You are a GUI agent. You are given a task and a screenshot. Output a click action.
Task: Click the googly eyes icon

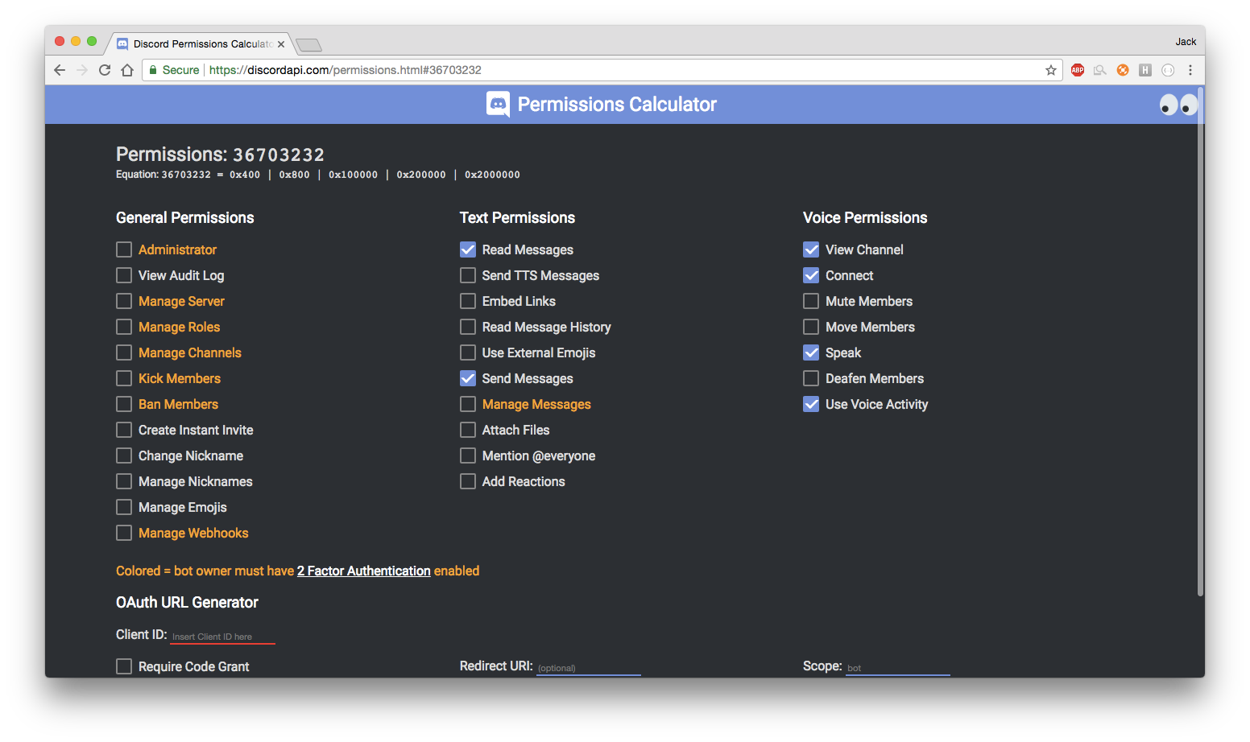point(1179,105)
